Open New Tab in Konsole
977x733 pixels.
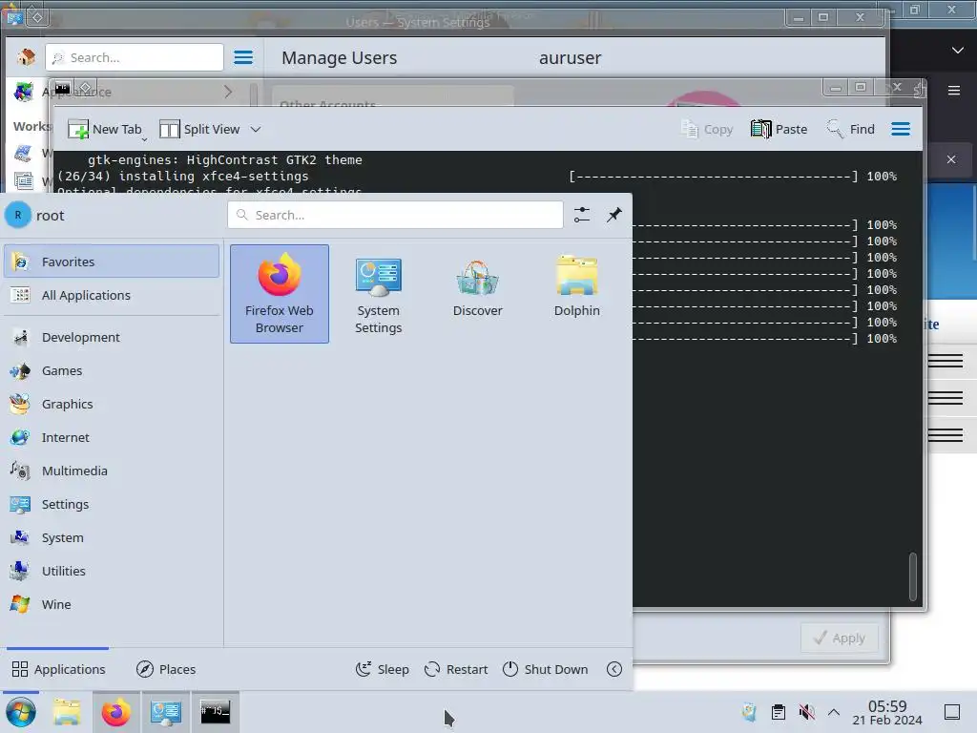105,129
